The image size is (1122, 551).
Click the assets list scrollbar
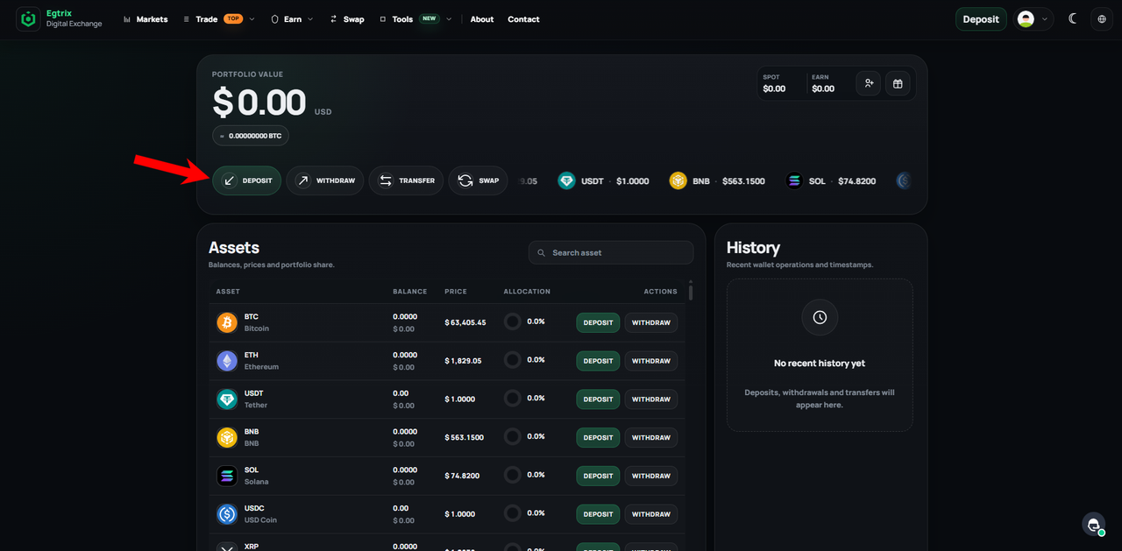click(691, 291)
